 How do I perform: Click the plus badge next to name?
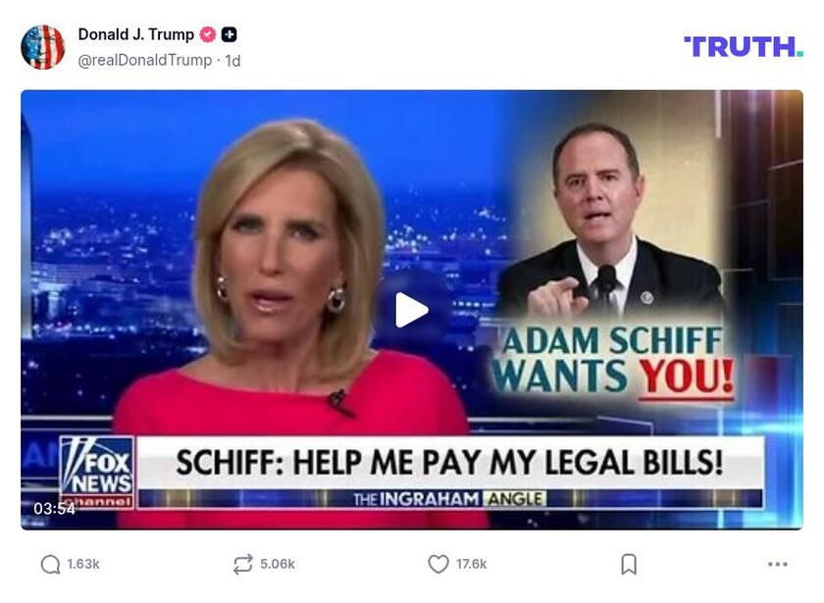[229, 34]
